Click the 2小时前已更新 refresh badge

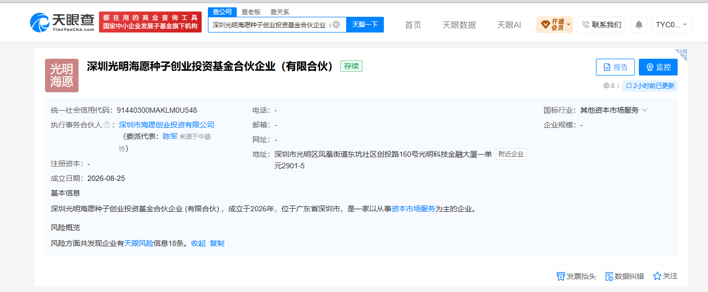pos(650,85)
